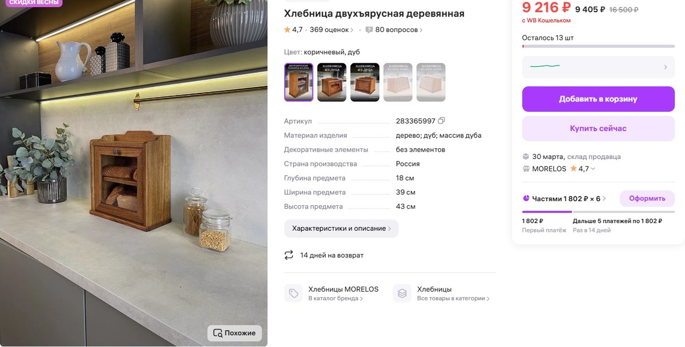Expand the price history chart row

click(598, 67)
